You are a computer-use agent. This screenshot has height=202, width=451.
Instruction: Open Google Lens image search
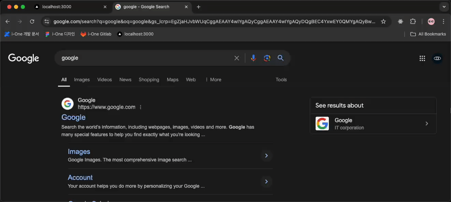tap(267, 58)
